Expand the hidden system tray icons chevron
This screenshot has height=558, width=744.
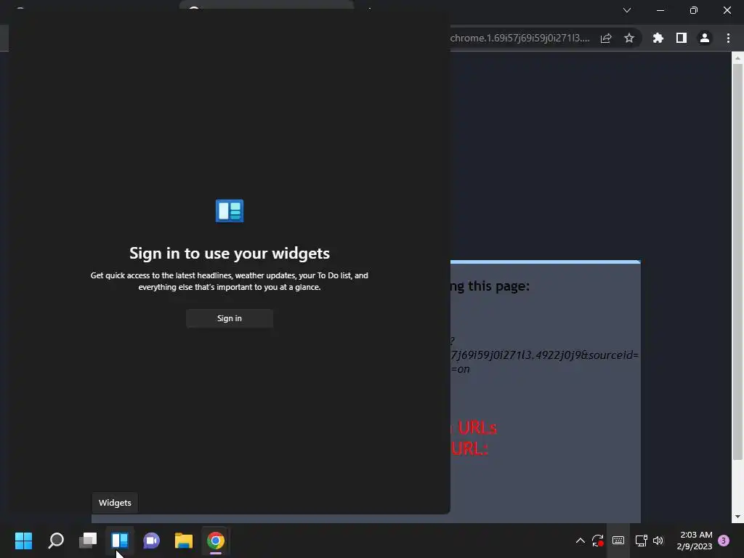point(581,541)
